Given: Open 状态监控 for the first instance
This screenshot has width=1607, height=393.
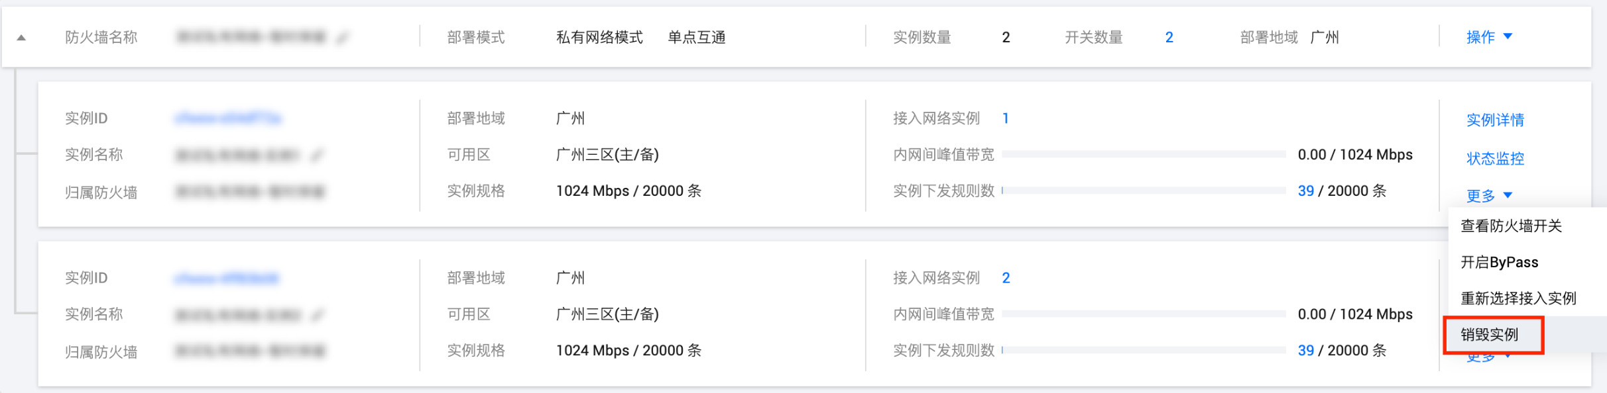Looking at the screenshot, I should [x=1495, y=159].
